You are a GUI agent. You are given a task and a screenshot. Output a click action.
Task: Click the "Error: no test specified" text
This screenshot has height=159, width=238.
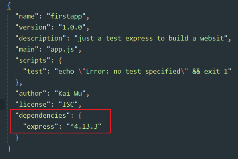point(133,71)
